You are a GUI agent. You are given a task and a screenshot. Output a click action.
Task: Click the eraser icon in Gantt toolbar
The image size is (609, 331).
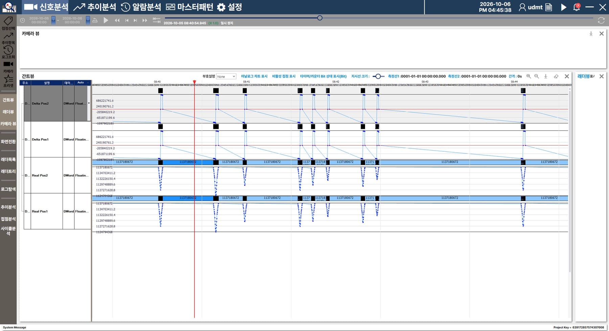click(x=556, y=76)
